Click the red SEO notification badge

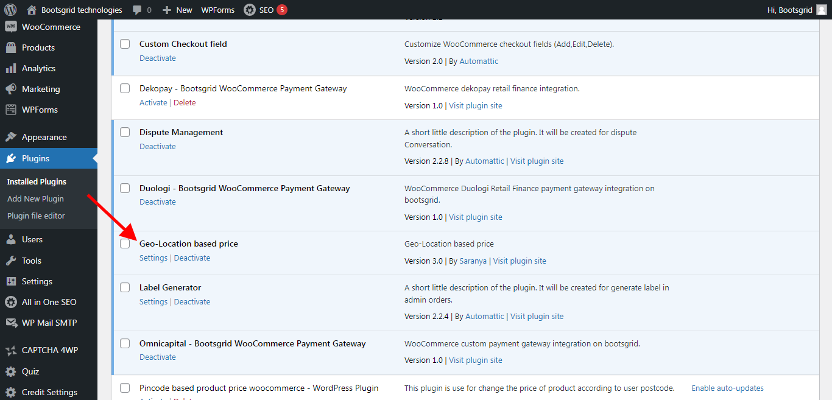(282, 10)
